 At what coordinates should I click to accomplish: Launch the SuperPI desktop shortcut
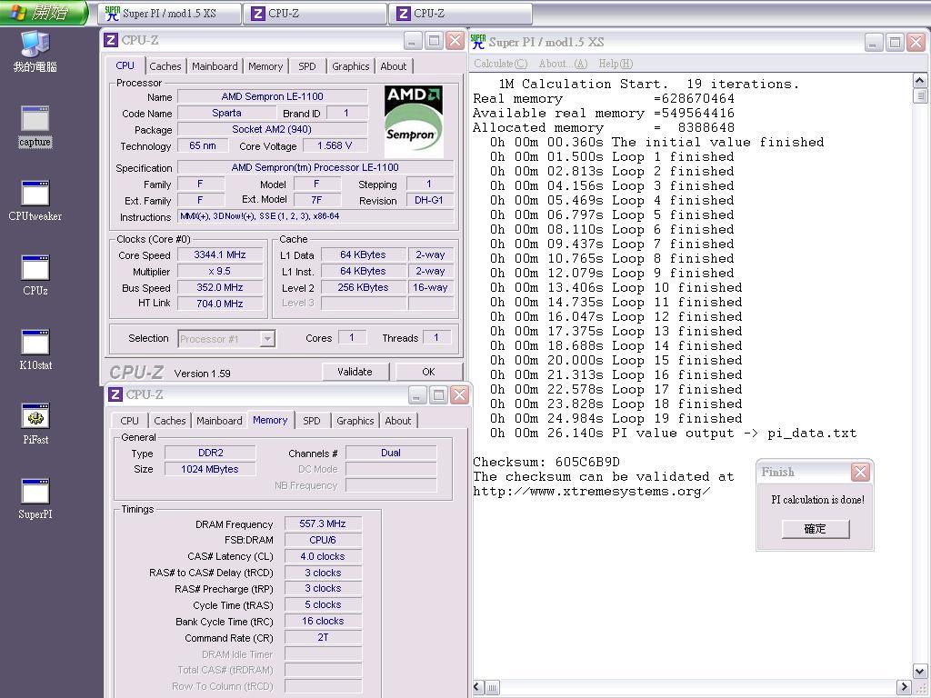35,499
